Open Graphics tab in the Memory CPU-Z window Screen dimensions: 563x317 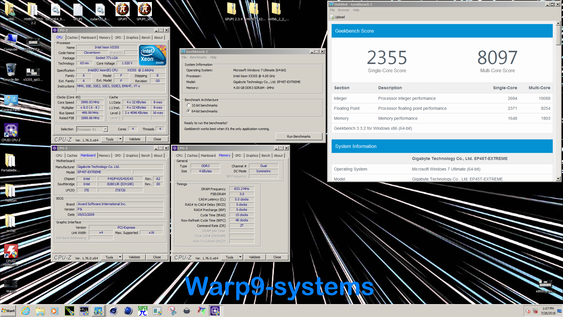point(252,156)
